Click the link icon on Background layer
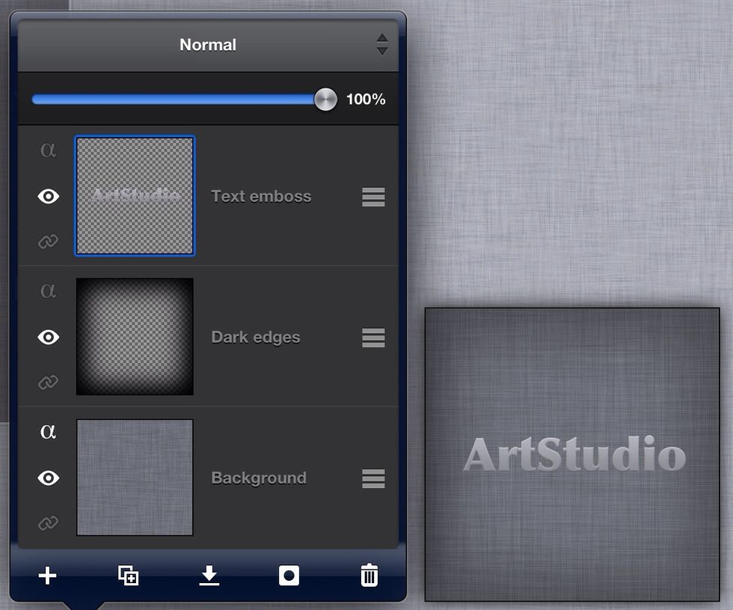The image size is (733, 610). click(47, 524)
